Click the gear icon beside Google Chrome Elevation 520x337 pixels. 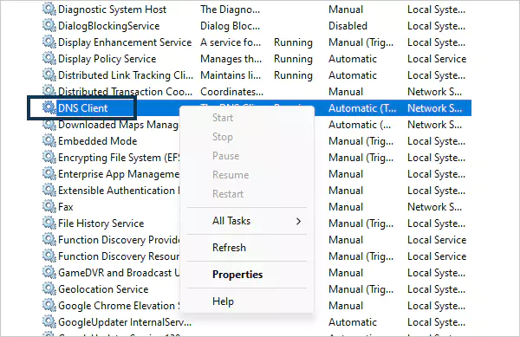[49, 306]
